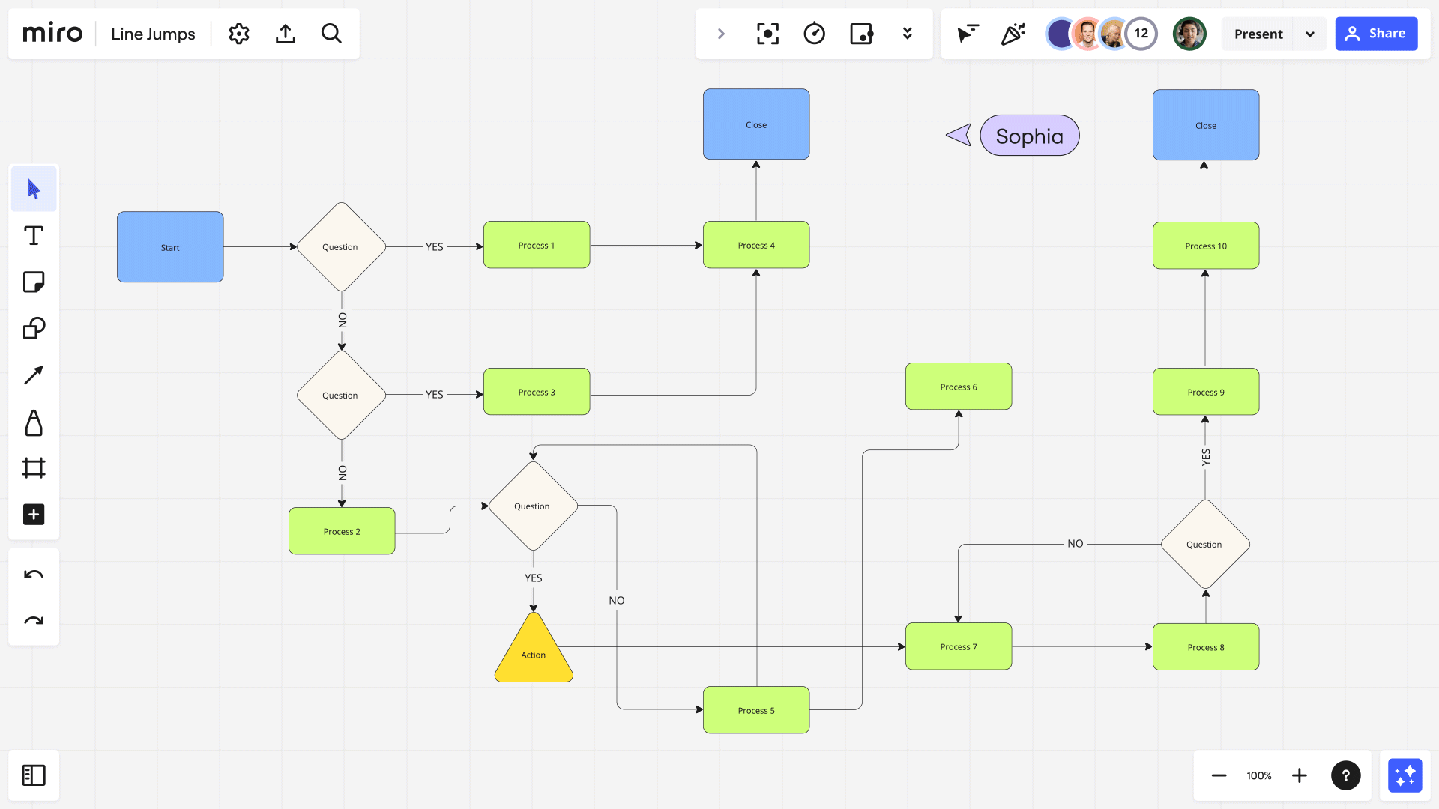The height and width of the screenshot is (809, 1439).
Task: Click the 100% zoom level
Action: click(x=1259, y=775)
